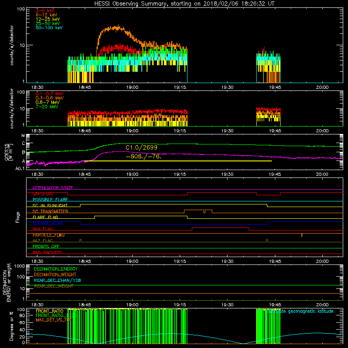Click the A0.1 tick label on GOES axis
Viewport: 348px width, 348px height.
pos(20,168)
